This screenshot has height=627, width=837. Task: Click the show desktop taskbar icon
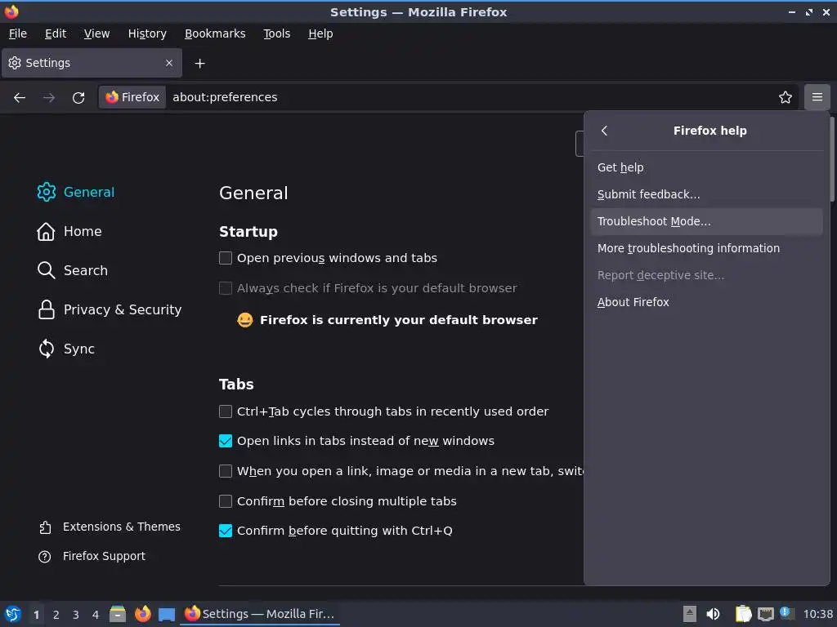tap(167, 614)
